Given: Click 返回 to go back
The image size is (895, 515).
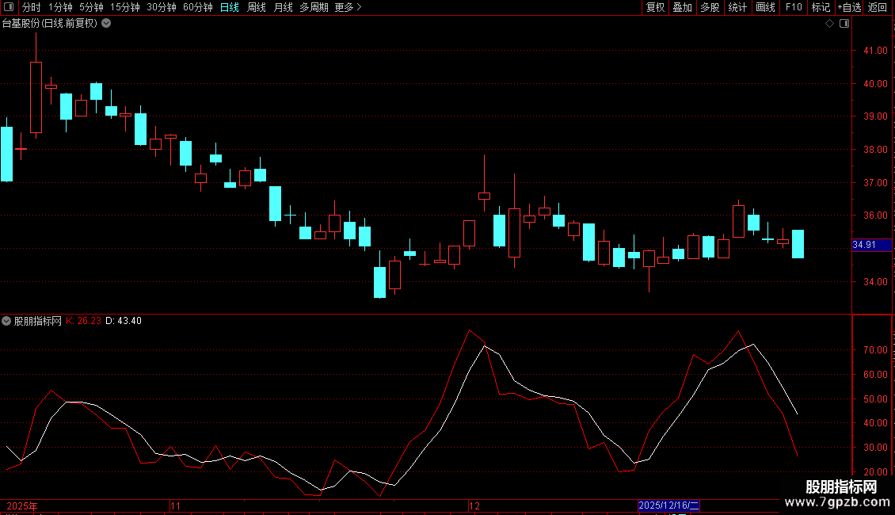Looking at the screenshot, I should pos(878,7).
